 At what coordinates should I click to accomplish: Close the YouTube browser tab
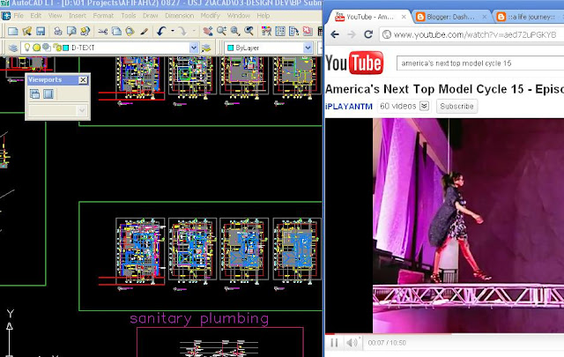coord(404,17)
